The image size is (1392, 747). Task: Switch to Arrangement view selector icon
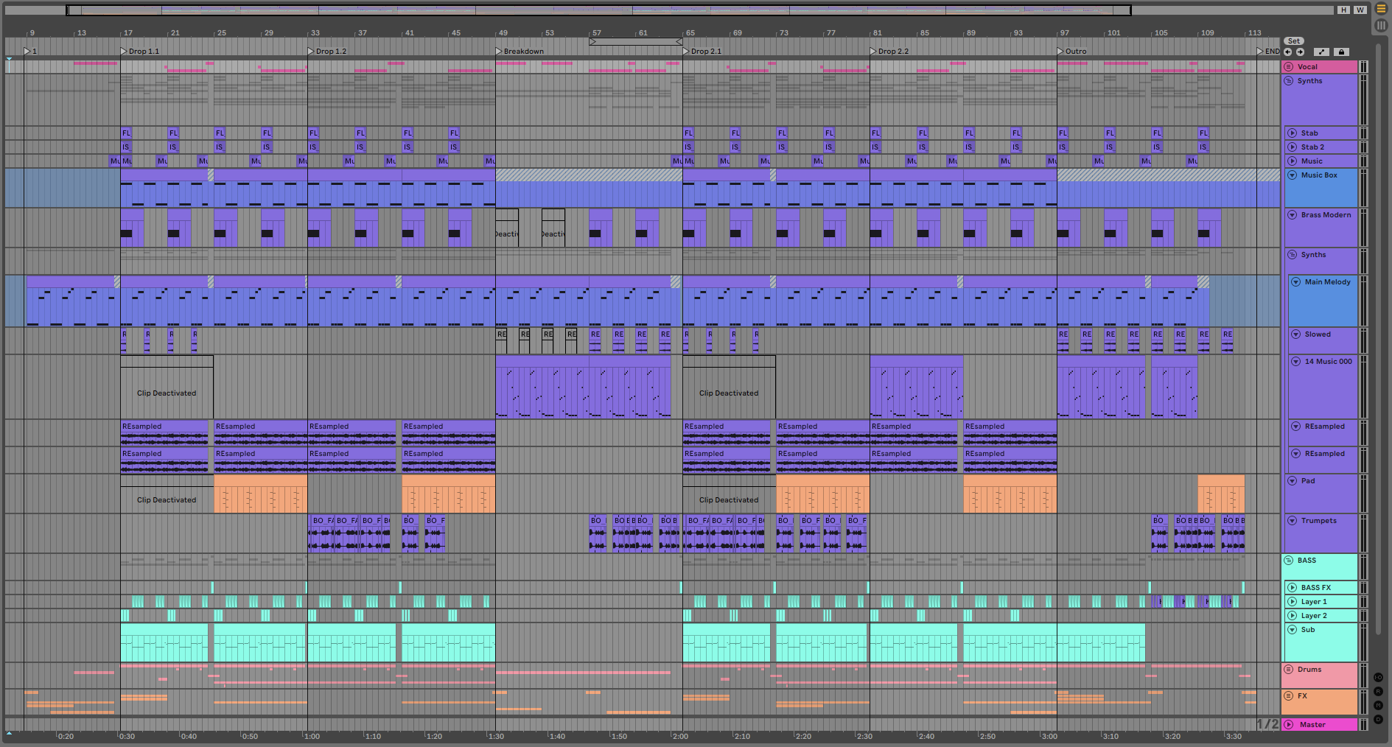coord(1381,10)
